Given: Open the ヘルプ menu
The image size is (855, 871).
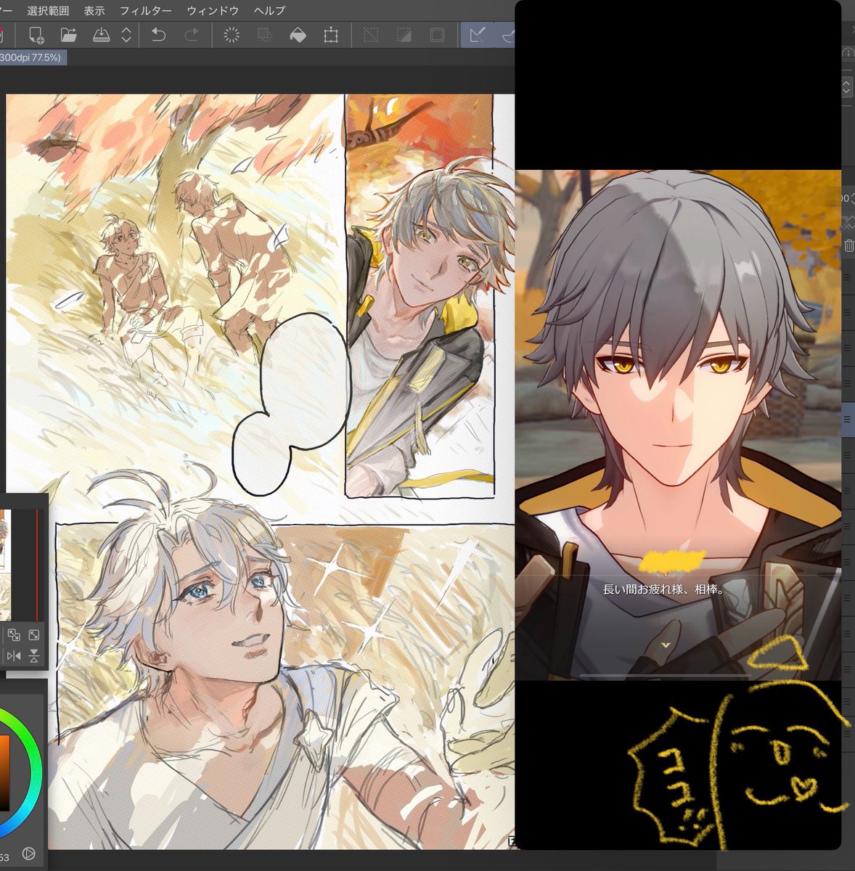Looking at the screenshot, I should click(269, 11).
